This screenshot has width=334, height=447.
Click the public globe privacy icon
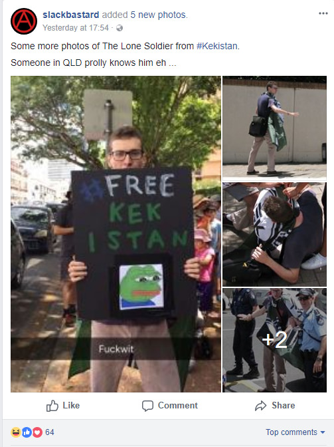120,28
